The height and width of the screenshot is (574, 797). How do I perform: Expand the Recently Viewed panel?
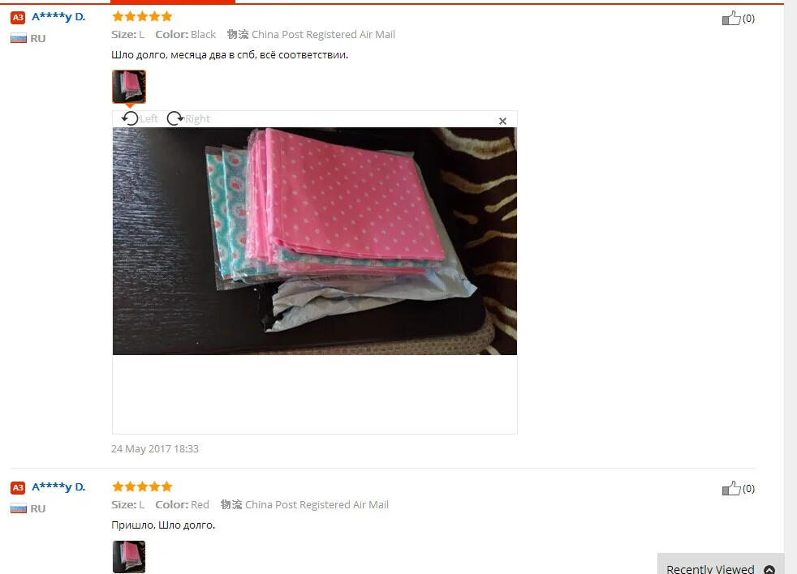[x=721, y=565]
